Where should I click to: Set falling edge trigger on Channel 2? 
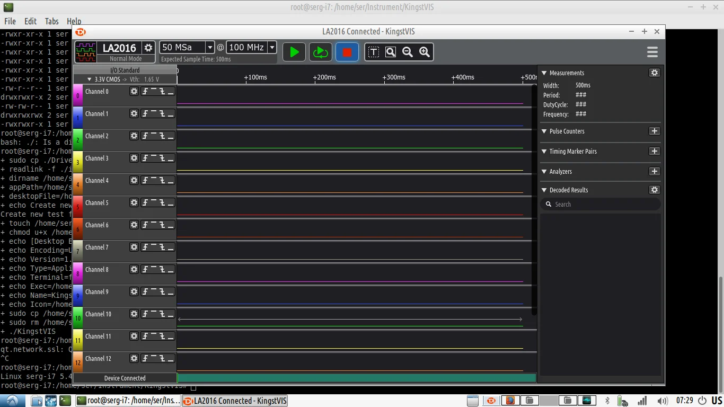pyautogui.click(x=162, y=136)
